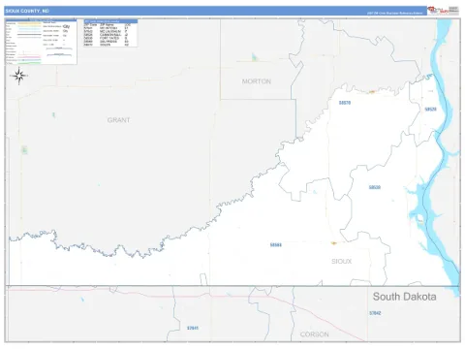Click the blue 58570 ZIP code label

(x=345, y=103)
